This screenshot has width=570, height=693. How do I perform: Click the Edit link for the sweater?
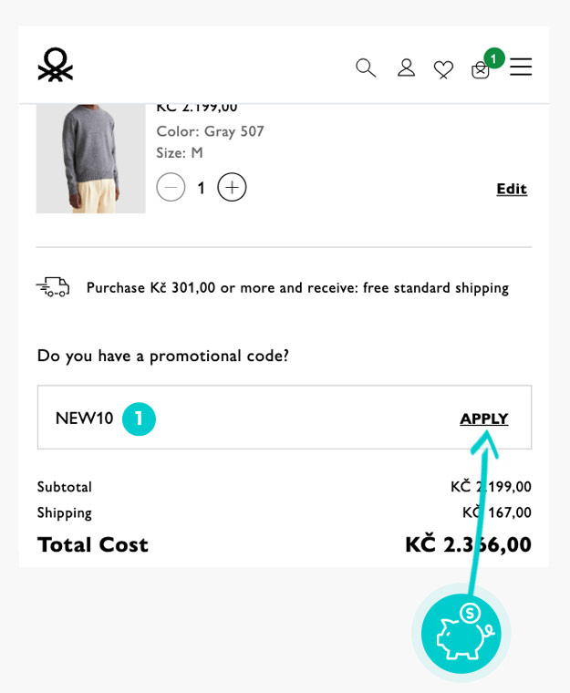click(x=512, y=189)
